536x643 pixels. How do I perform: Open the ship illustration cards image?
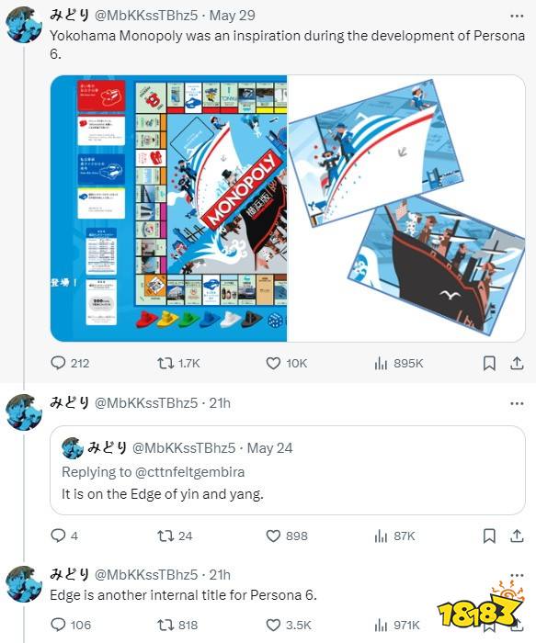(x=406, y=209)
